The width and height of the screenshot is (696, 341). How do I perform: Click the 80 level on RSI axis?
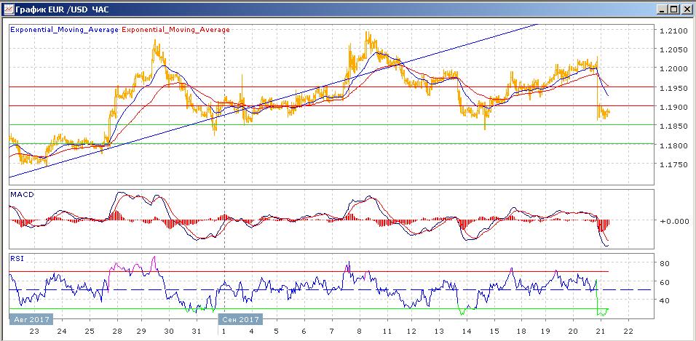(x=665, y=263)
